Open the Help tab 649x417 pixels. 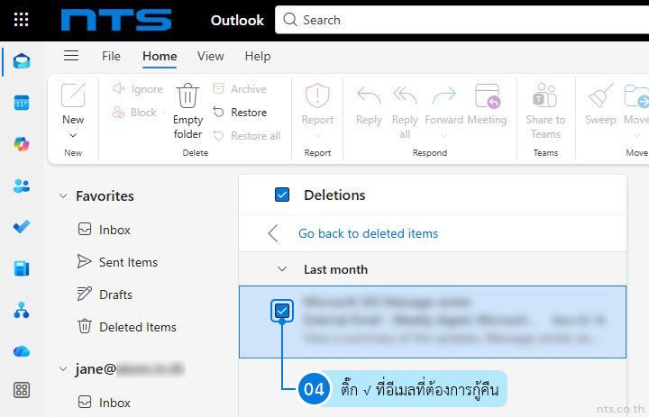point(258,56)
